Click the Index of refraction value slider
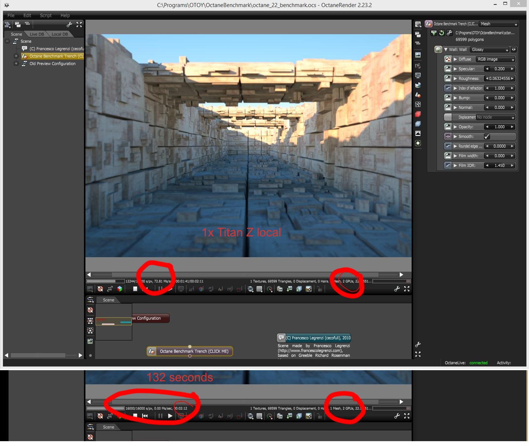The width and height of the screenshot is (529, 446). tap(500, 88)
